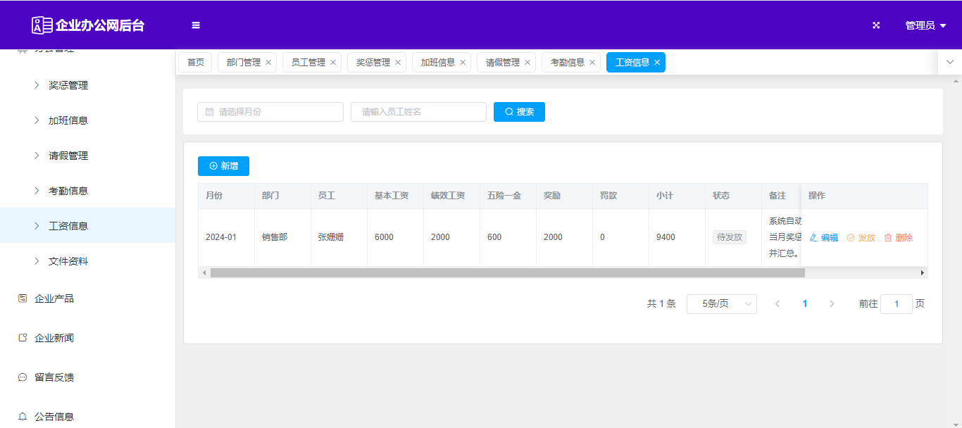
Task: Expand 奖惩管理 in the sidebar
Action: 68,85
